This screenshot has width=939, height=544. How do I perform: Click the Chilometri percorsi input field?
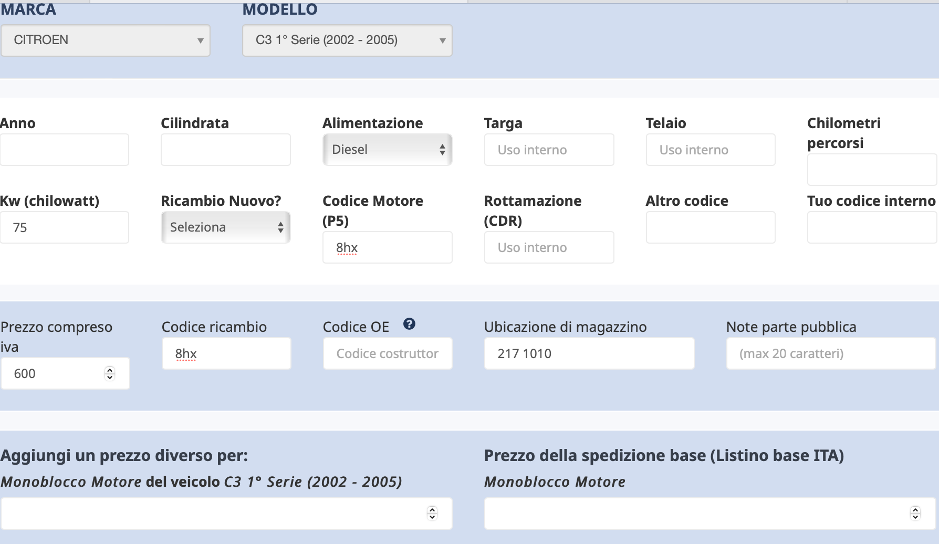(x=872, y=170)
